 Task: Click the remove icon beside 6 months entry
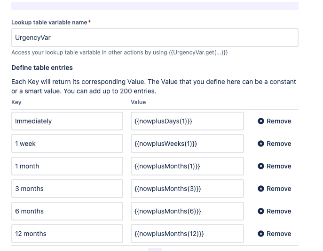261,211
